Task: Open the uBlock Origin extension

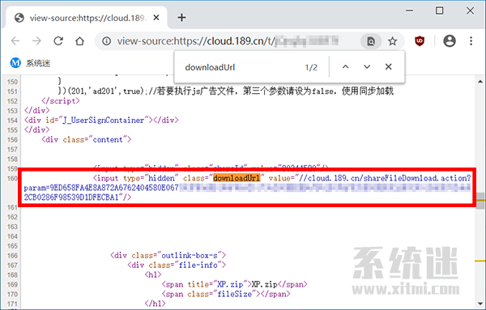Action: (420, 41)
